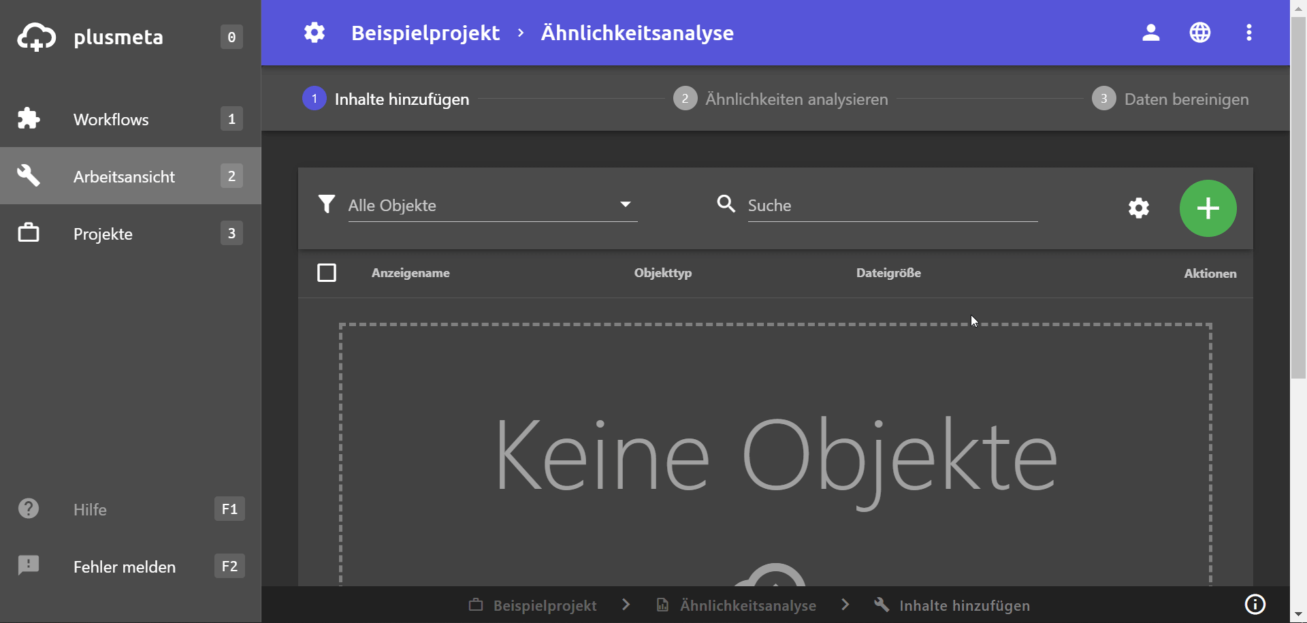This screenshot has width=1307, height=623.
Task: Click the Fehler melden feedback icon
Action: click(29, 565)
